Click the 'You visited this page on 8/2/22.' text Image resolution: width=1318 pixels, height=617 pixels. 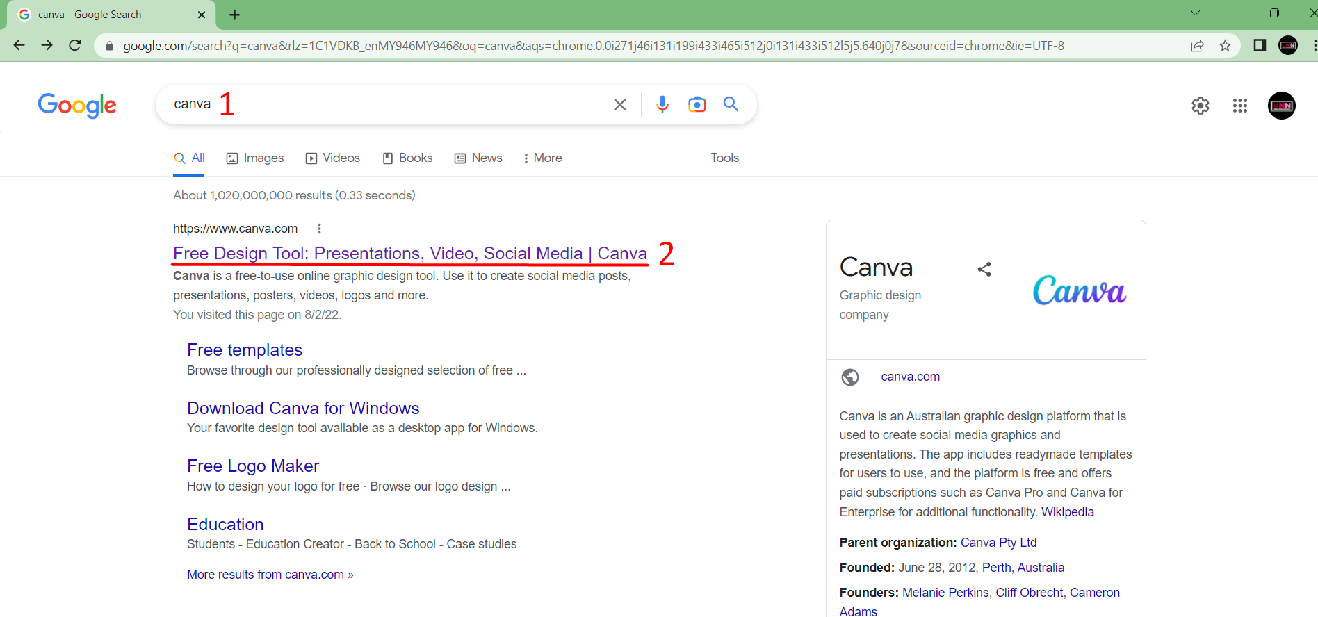tap(257, 315)
